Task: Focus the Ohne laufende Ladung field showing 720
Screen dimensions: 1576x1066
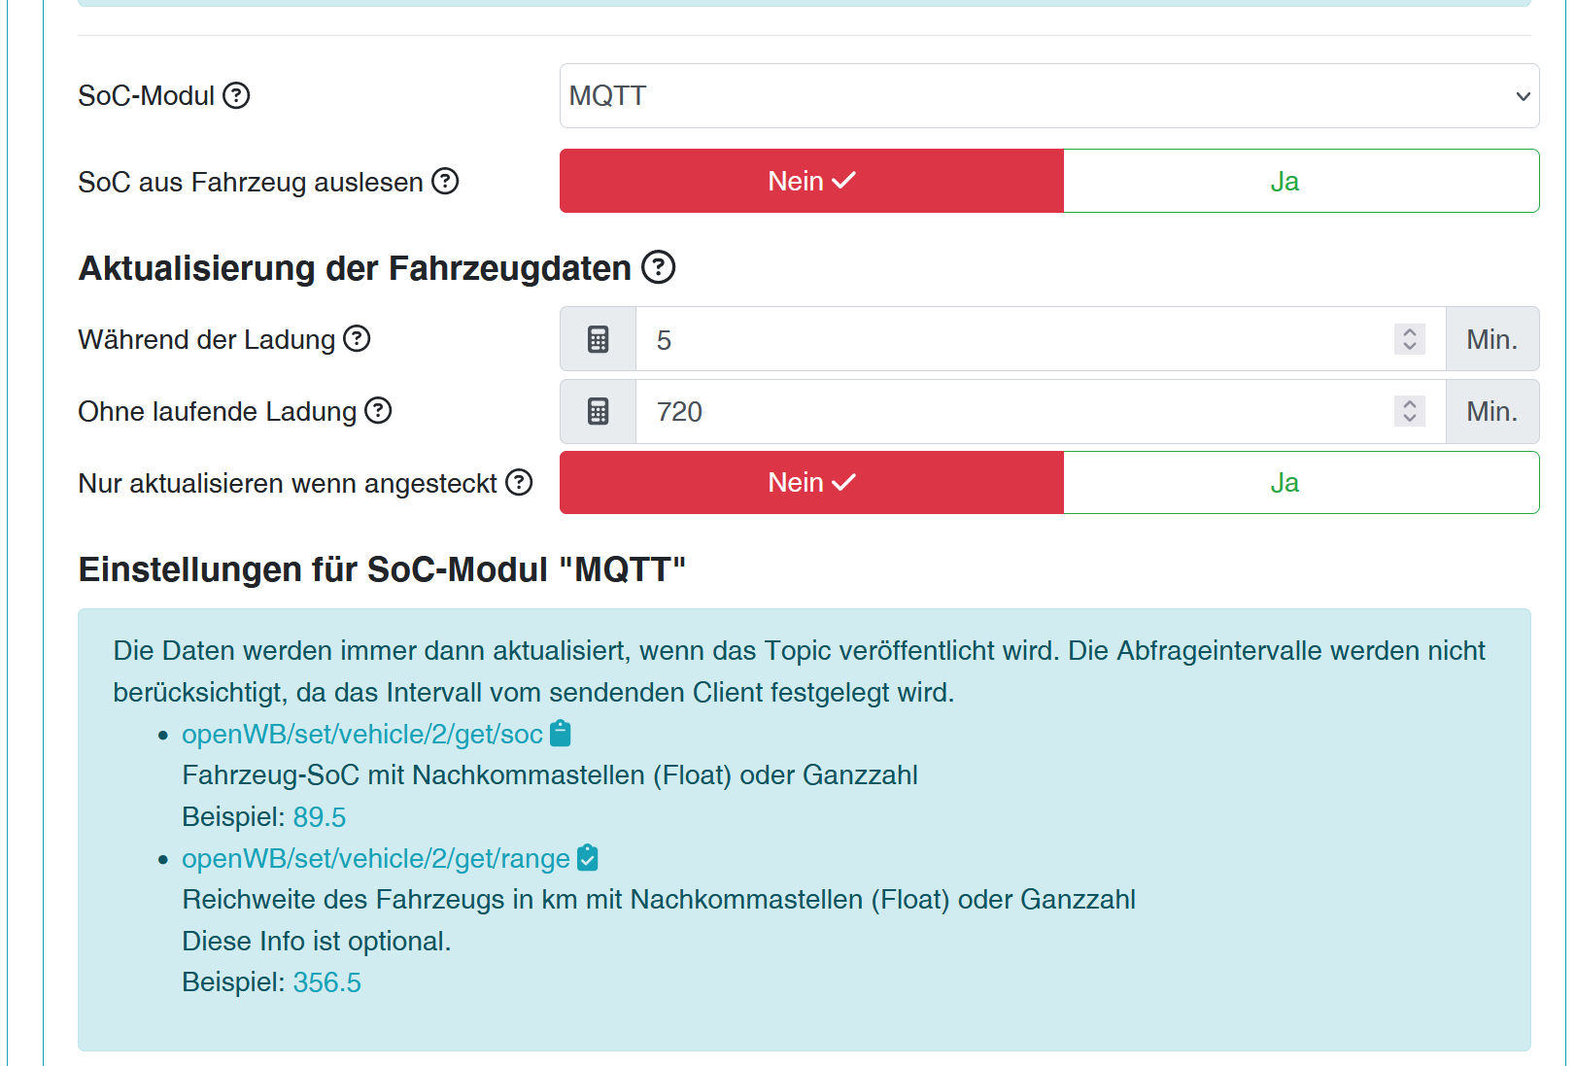Action: [x=1041, y=411]
